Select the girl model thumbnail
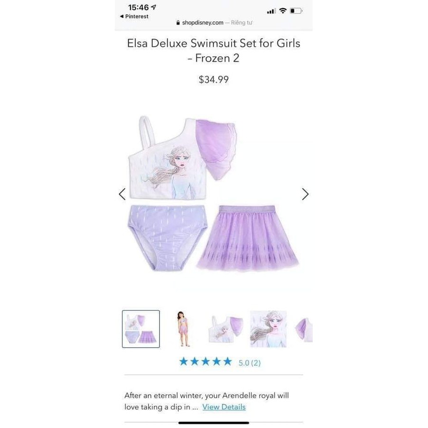This screenshot has height=428, width=428. click(x=182, y=329)
